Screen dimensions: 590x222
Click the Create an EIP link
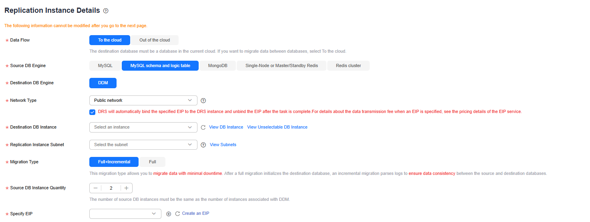[195, 214]
